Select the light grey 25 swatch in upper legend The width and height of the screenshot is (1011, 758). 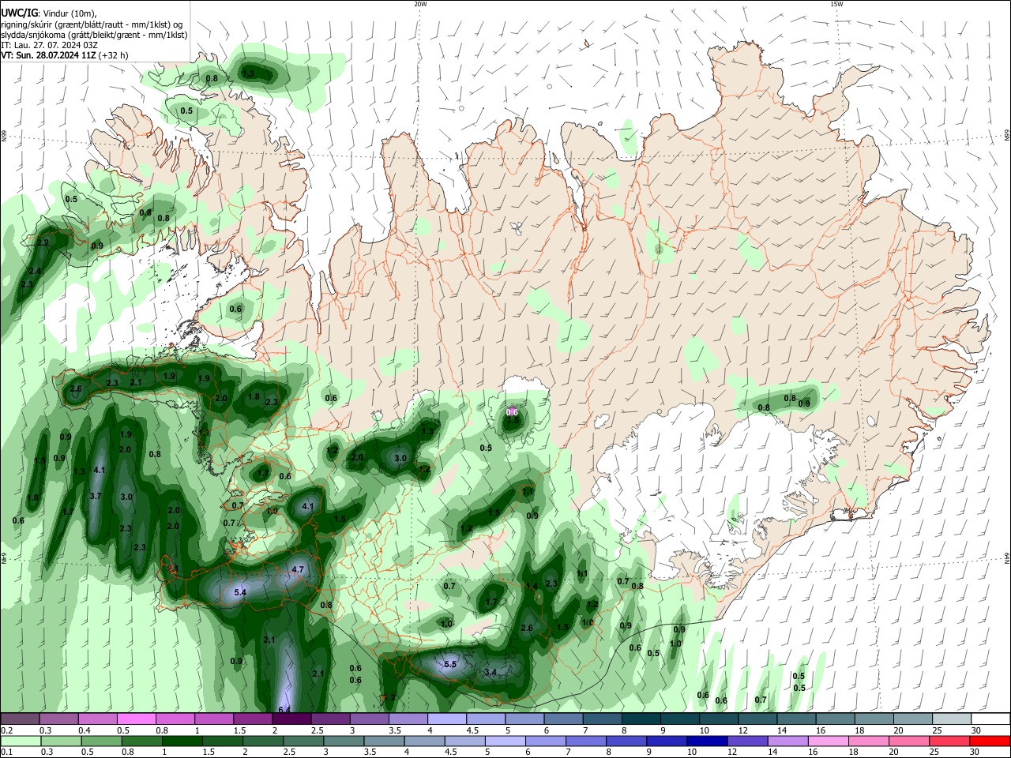point(950,719)
